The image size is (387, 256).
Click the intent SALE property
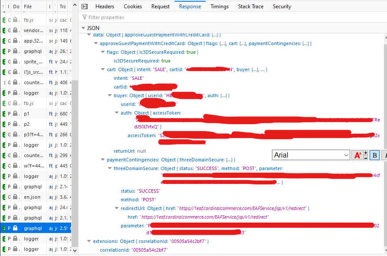(x=128, y=78)
